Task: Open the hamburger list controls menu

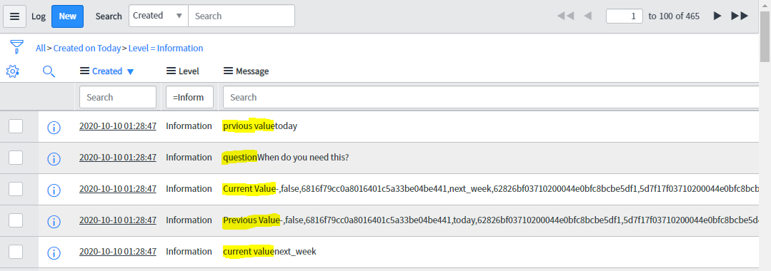Action: click(15, 16)
